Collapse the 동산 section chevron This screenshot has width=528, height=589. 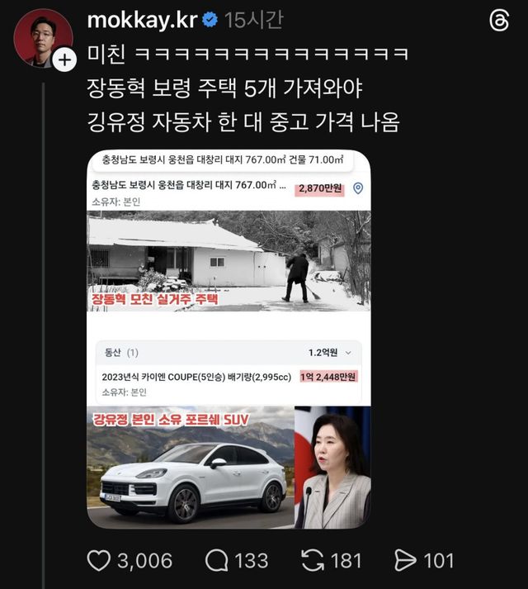coord(348,353)
